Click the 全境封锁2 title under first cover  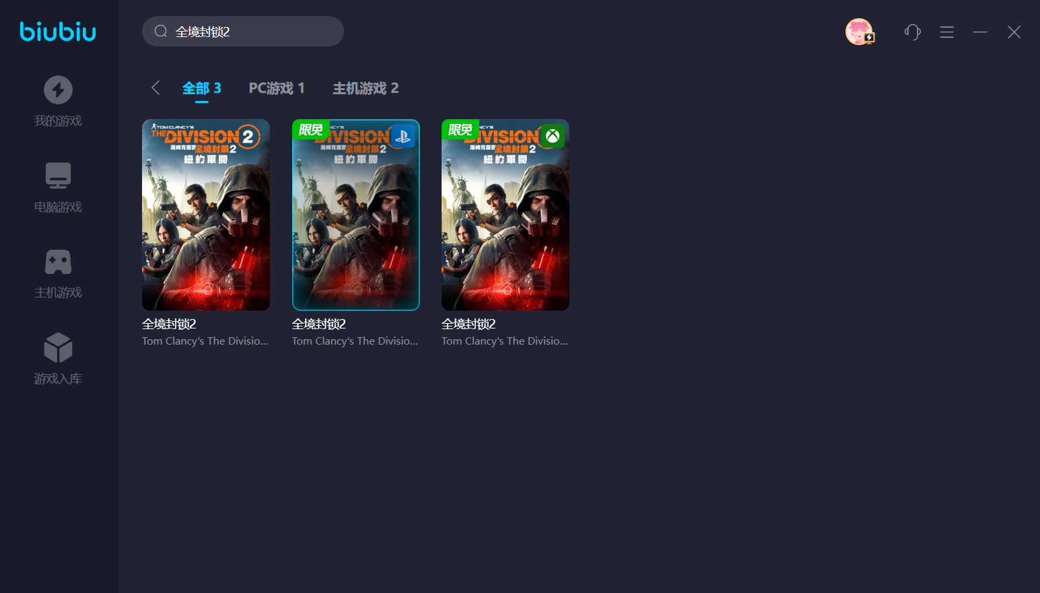click(169, 324)
